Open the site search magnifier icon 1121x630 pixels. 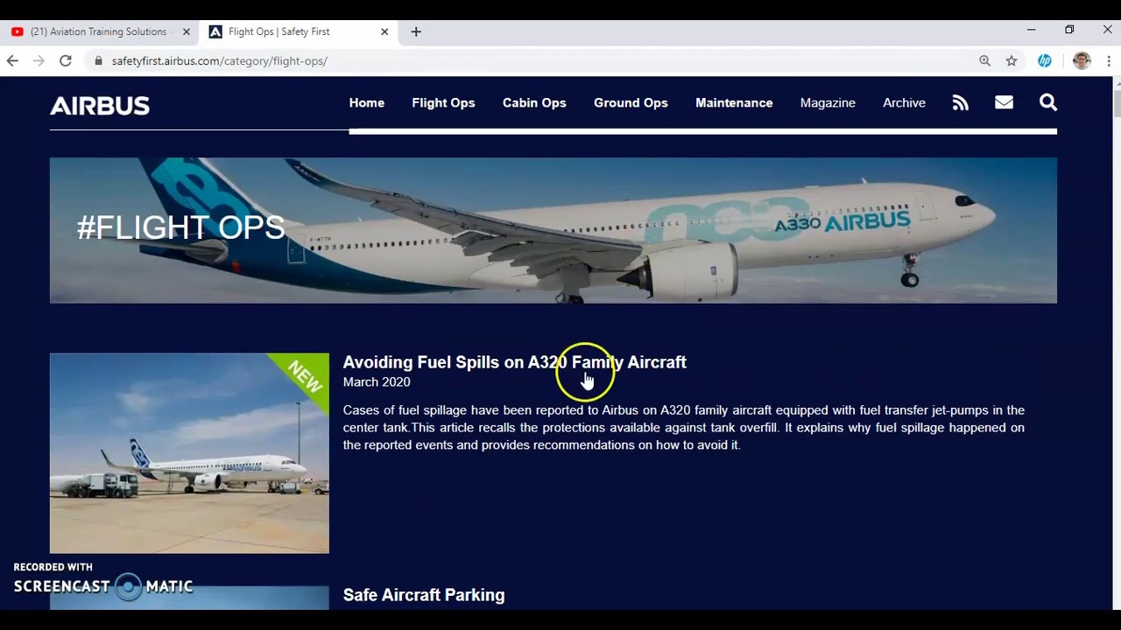point(1048,102)
